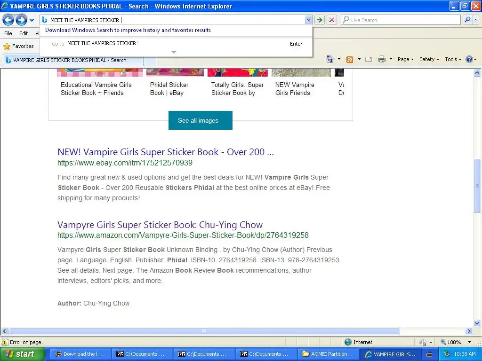
Task: Click the See all images button
Action: 201,120
